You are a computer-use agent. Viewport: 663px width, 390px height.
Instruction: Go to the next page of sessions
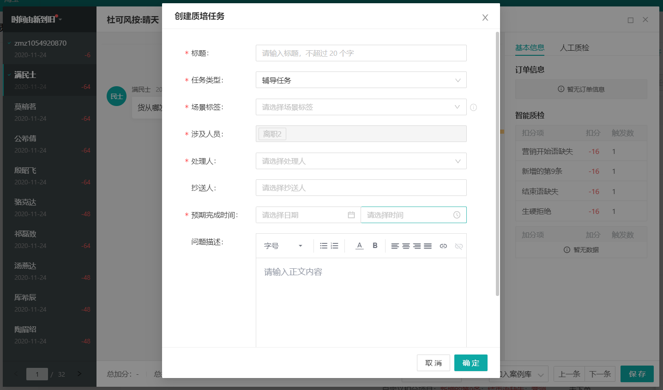pos(79,374)
